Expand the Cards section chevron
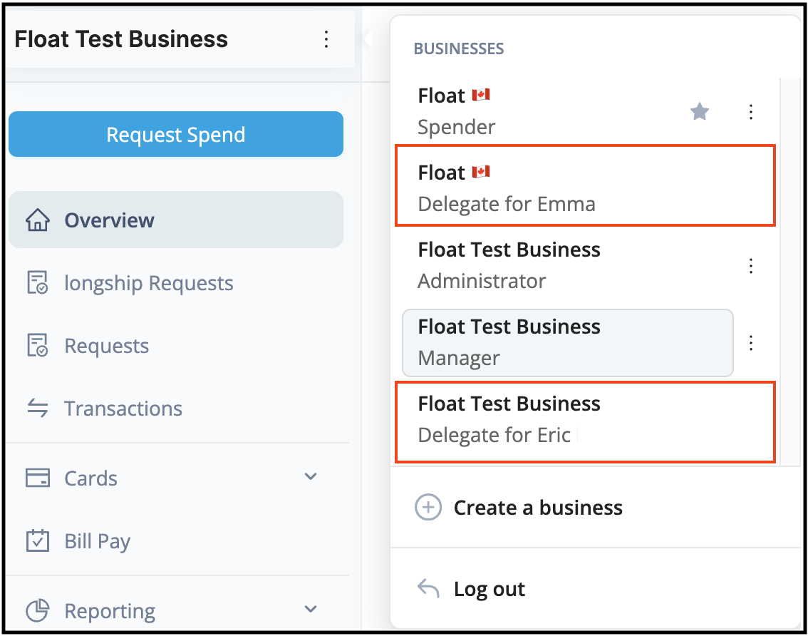Viewport: 808px width, 636px height. tap(311, 477)
